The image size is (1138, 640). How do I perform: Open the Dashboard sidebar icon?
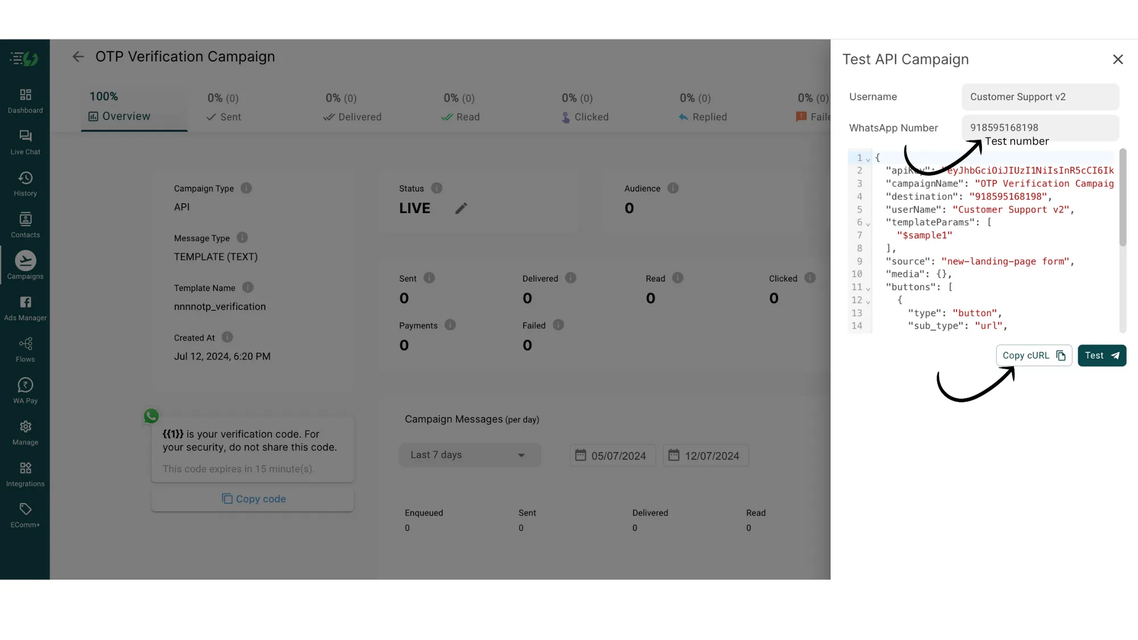click(x=25, y=101)
